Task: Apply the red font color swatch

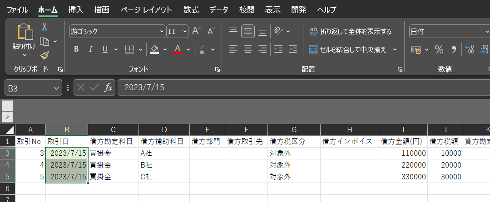Action: pyautogui.click(x=178, y=49)
